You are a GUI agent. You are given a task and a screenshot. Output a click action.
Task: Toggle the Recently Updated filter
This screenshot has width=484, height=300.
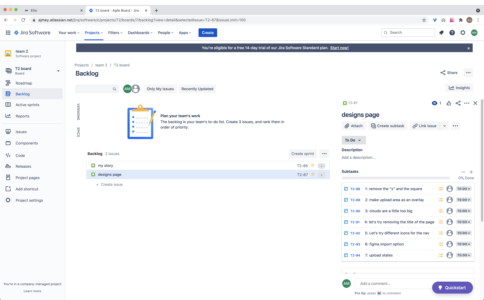pyautogui.click(x=197, y=89)
